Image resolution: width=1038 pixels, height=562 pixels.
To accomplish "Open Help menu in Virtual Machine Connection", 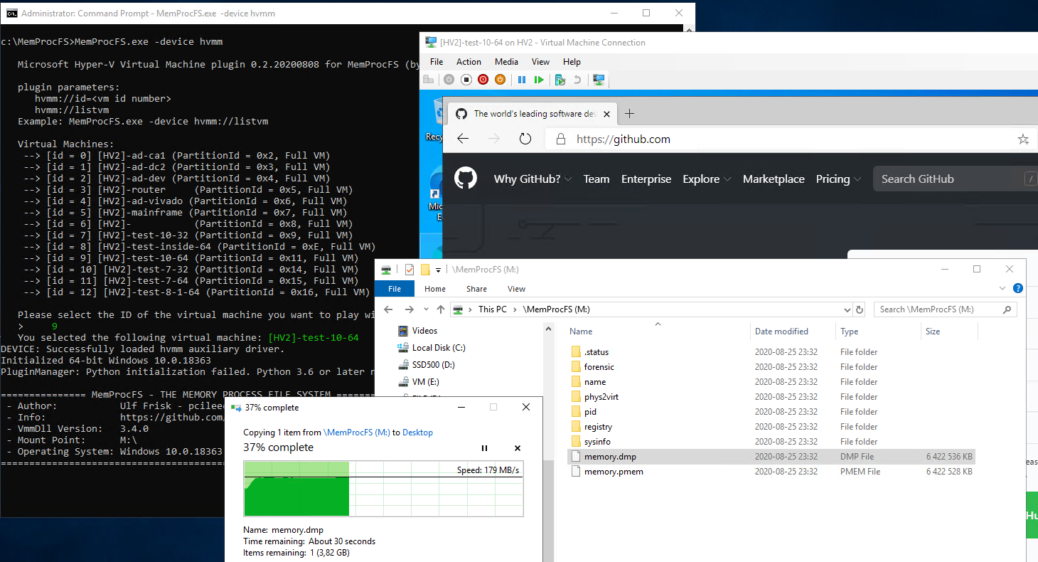I will (572, 62).
